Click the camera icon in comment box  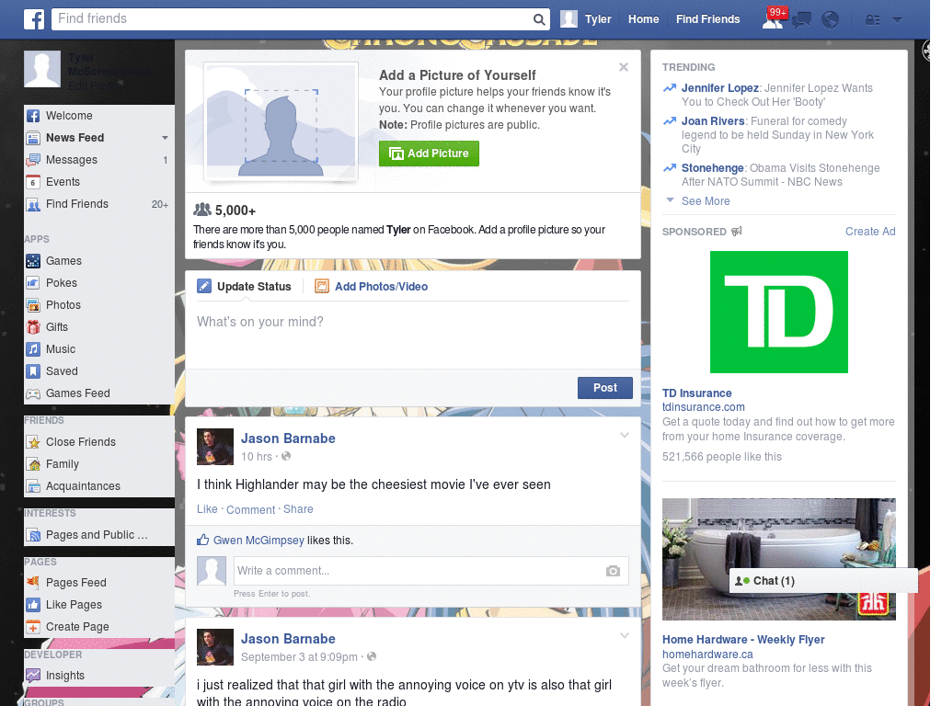[x=613, y=571]
